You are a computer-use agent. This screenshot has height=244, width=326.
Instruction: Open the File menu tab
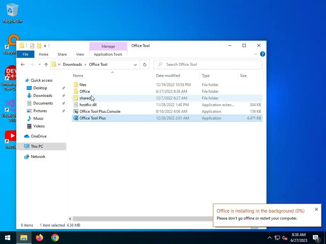(x=25, y=54)
